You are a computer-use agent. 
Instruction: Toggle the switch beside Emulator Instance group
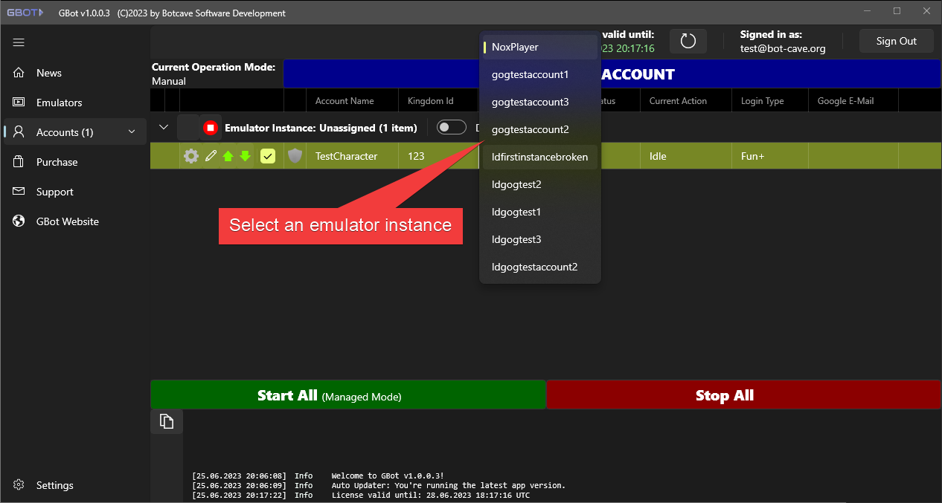(451, 128)
